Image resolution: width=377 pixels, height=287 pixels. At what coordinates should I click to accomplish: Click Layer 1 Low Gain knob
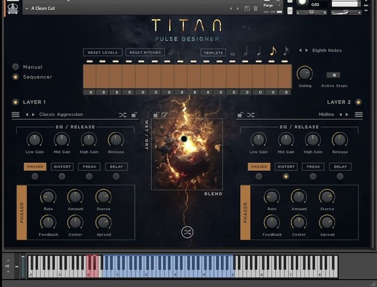pyautogui.click(x=35, y=139)
